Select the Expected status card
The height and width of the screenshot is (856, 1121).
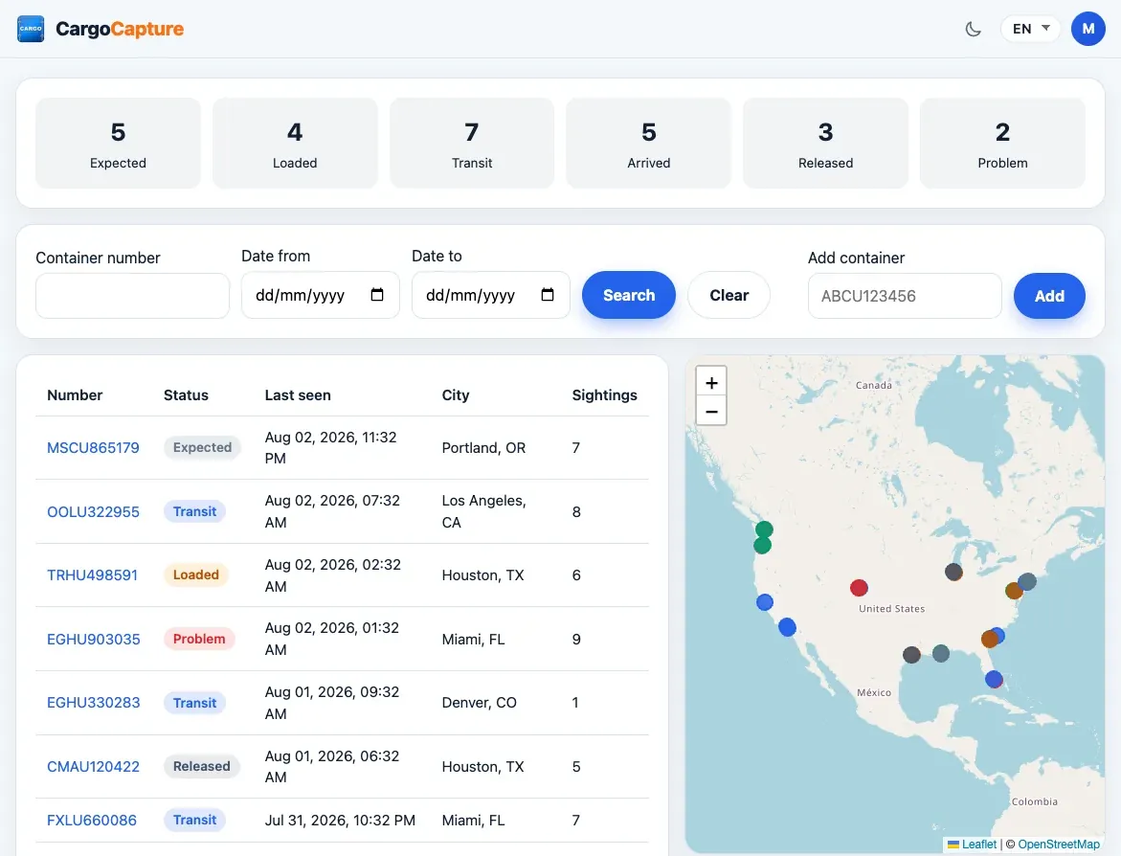click(118, 143)
